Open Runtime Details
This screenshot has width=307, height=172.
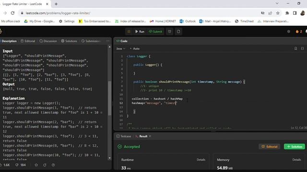click(x=201, y=160)
